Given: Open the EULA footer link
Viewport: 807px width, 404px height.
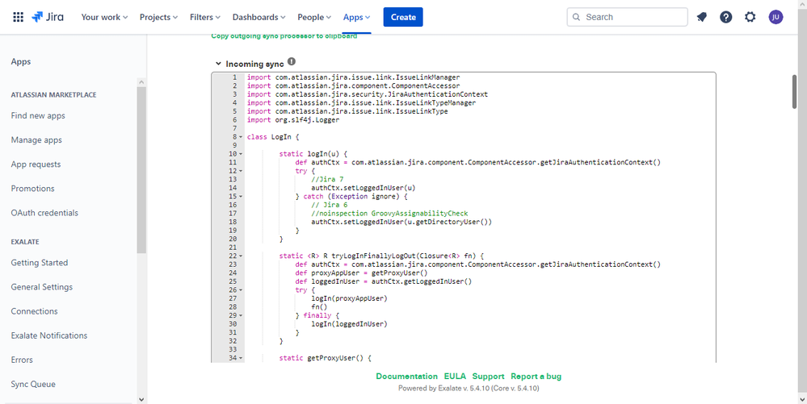Looking at the screenshot, I should coord(455,377).
